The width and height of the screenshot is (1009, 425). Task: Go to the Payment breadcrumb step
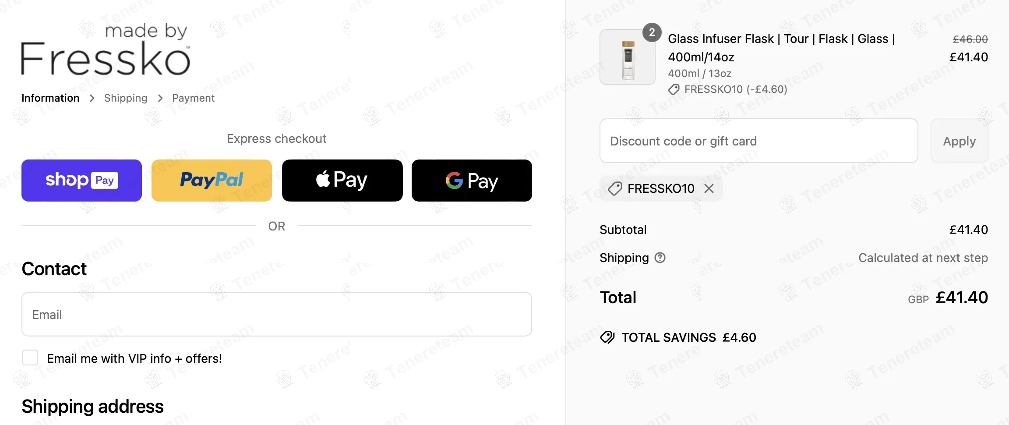[x=193, y=98]
